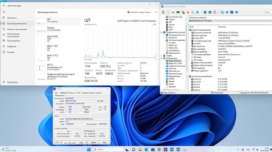Click Close button in CPU-Z
The width and height of the screenshot is (272, 152).
tap(104, 143)
